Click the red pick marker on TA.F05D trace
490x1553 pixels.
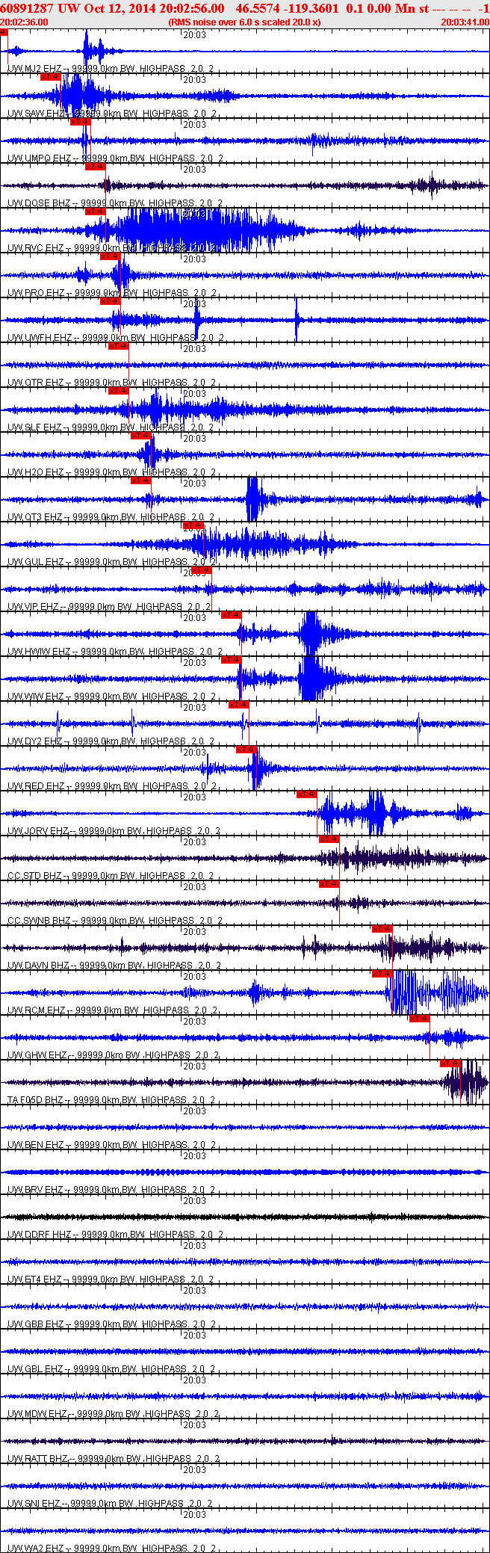(x=450, y=1063)
